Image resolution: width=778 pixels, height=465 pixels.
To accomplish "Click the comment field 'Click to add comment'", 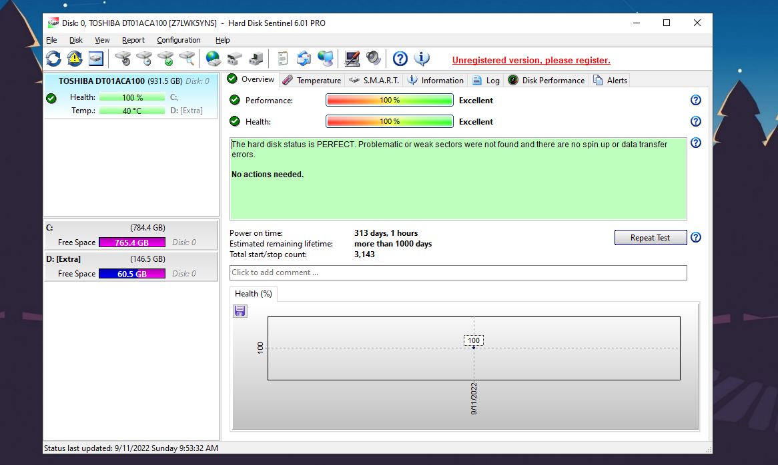I will [458, 273].
